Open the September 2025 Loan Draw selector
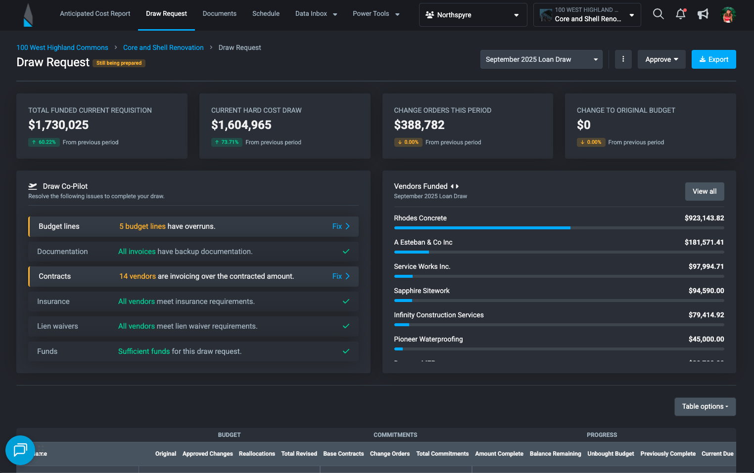This screenshot has height=473, width=754. click(541, 59)
